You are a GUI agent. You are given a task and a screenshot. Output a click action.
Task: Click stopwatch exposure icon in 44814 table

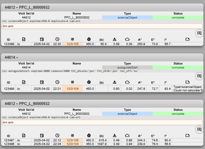(89, 82)
